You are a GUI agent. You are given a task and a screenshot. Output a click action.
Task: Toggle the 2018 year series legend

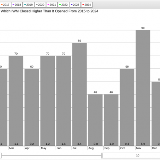[x=17, y=5]
